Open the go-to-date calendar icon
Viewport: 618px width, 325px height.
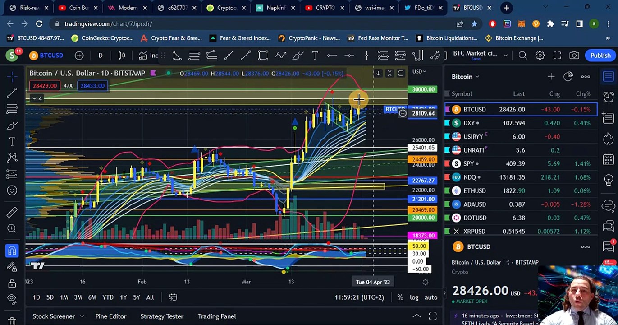coord(173,297)
